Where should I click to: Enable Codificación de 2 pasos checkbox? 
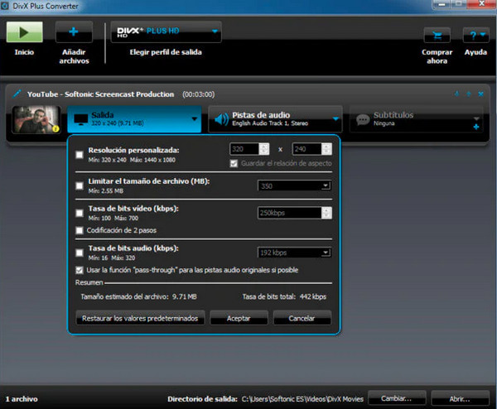point(80,230)
